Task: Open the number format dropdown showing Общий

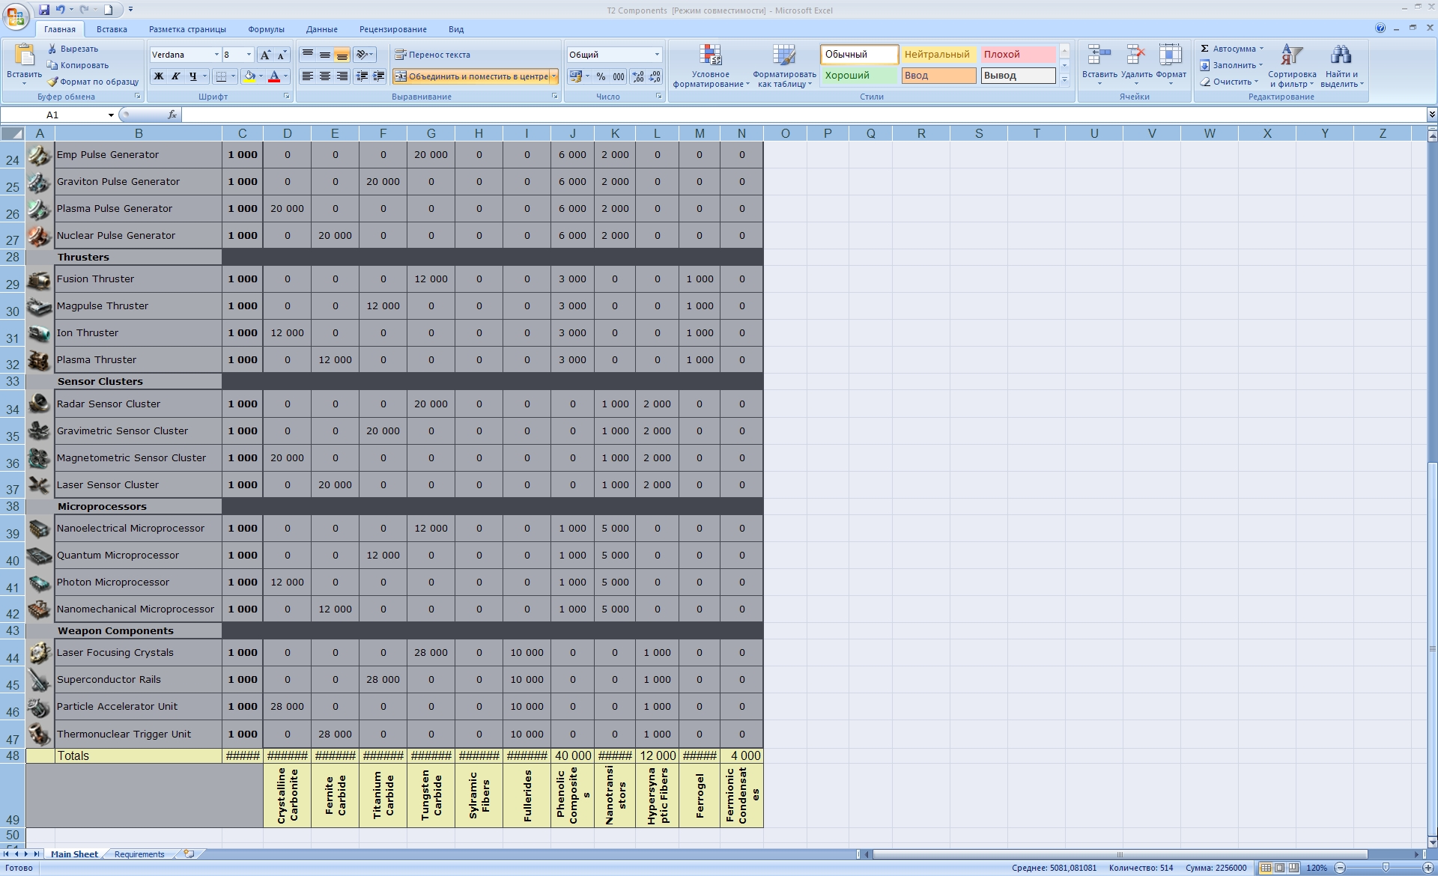Action: [657, 55]
